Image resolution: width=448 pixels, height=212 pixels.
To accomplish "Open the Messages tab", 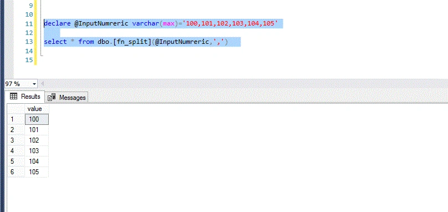I will click(67, 98).
